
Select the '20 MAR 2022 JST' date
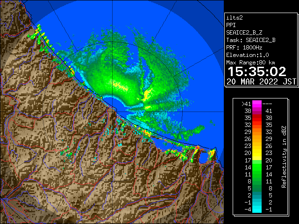[262, 82]
